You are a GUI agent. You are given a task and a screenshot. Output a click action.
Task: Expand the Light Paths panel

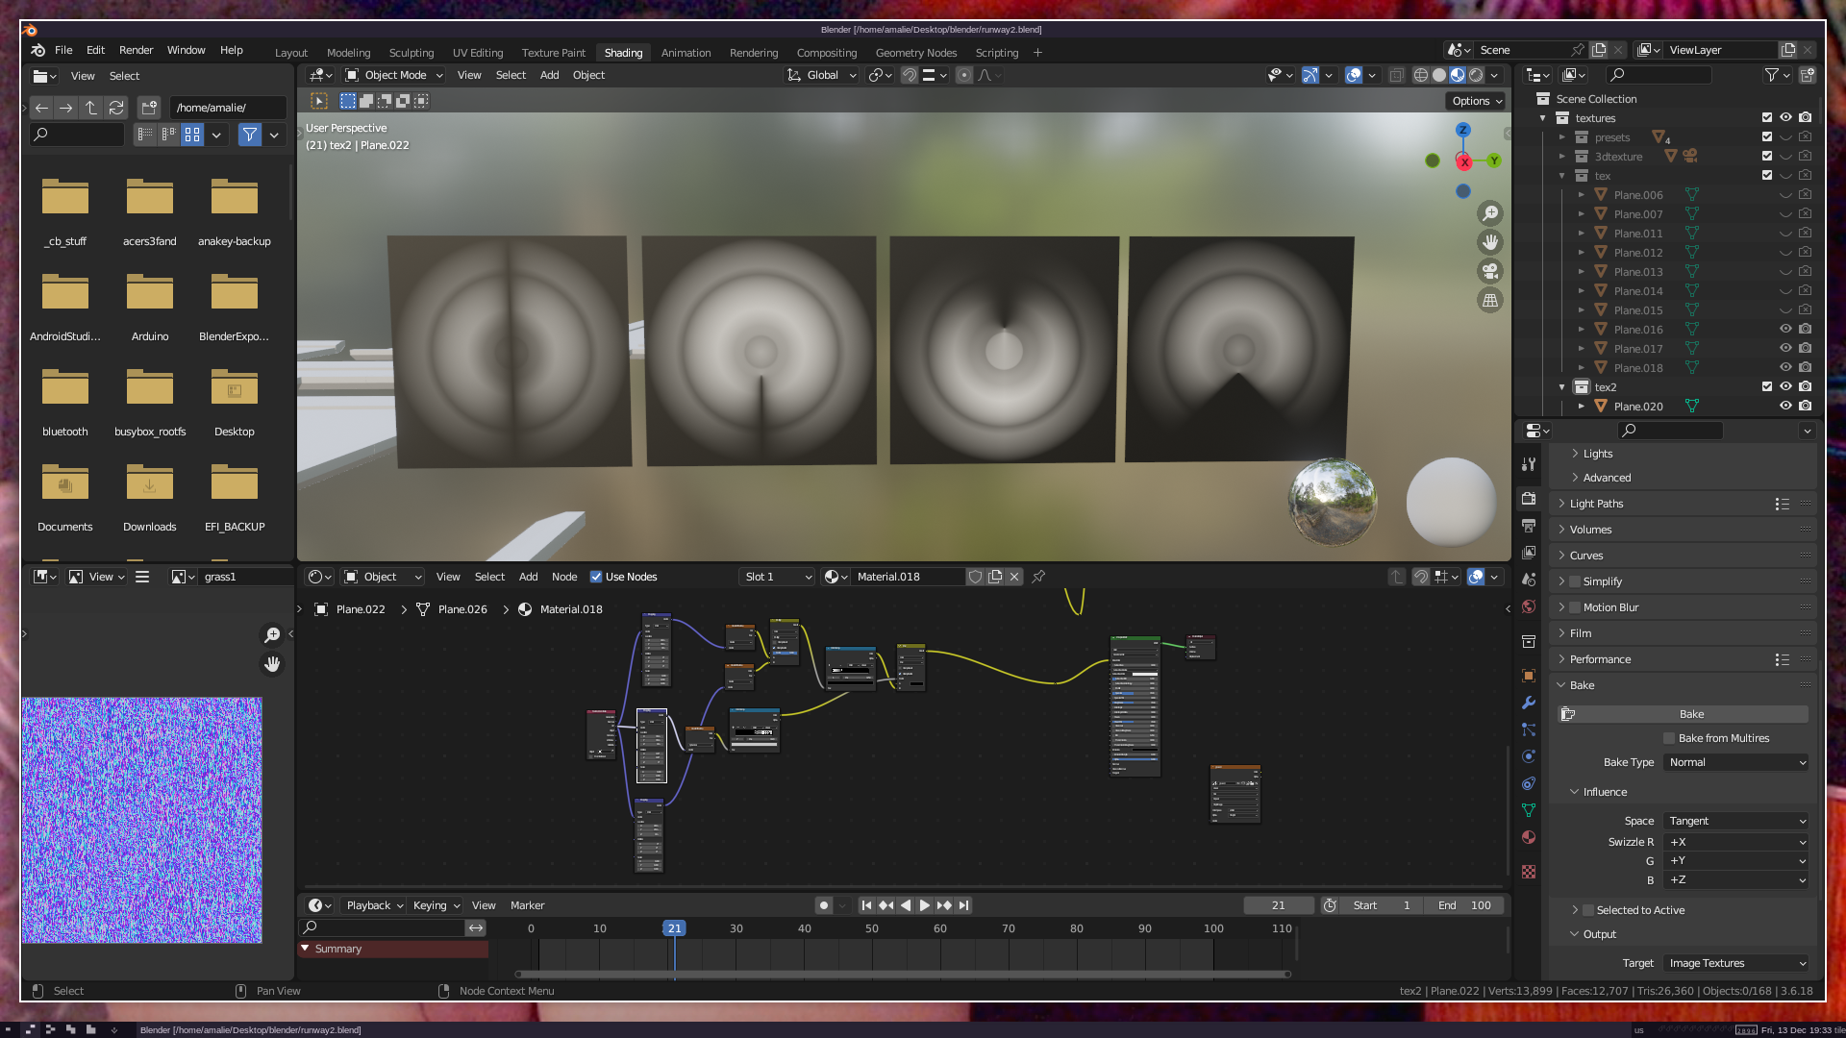click(1596, 504)
